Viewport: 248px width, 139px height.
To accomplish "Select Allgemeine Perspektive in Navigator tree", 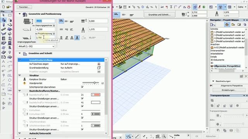I will coord(227,66).
